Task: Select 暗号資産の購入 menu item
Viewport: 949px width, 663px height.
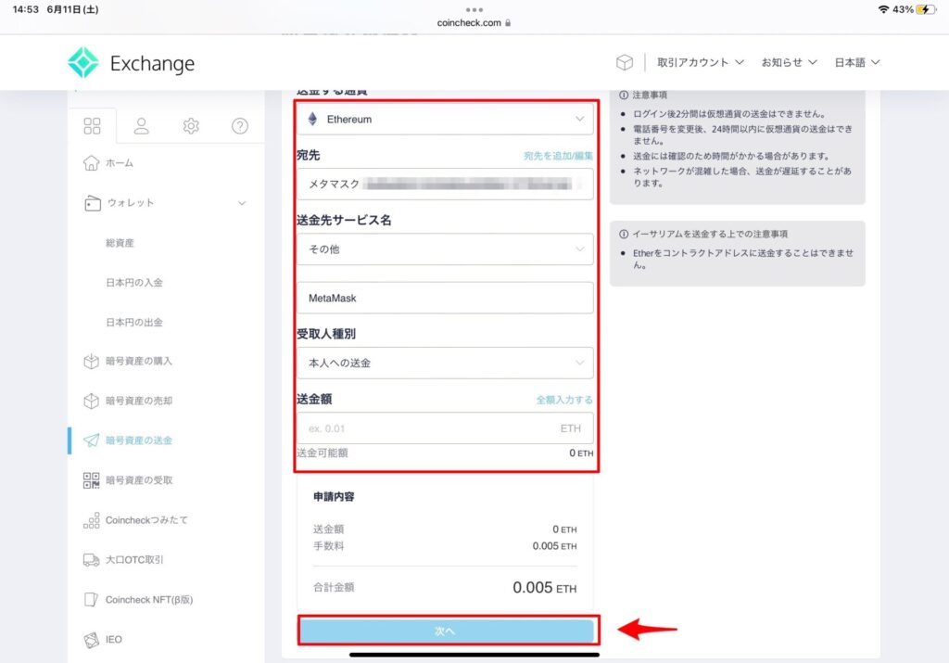Action: pos(139,362)
